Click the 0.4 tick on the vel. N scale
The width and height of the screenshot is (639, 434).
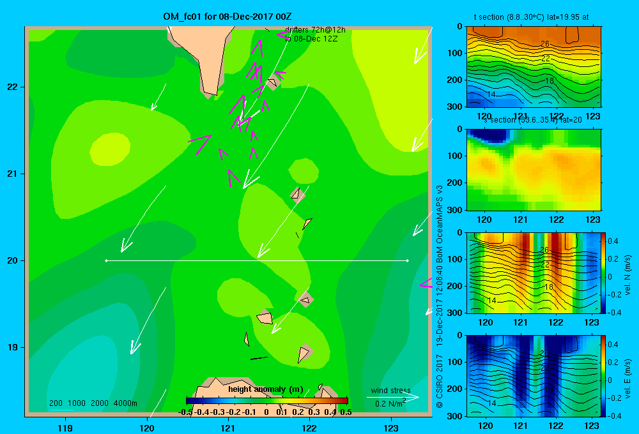[613, 241]
